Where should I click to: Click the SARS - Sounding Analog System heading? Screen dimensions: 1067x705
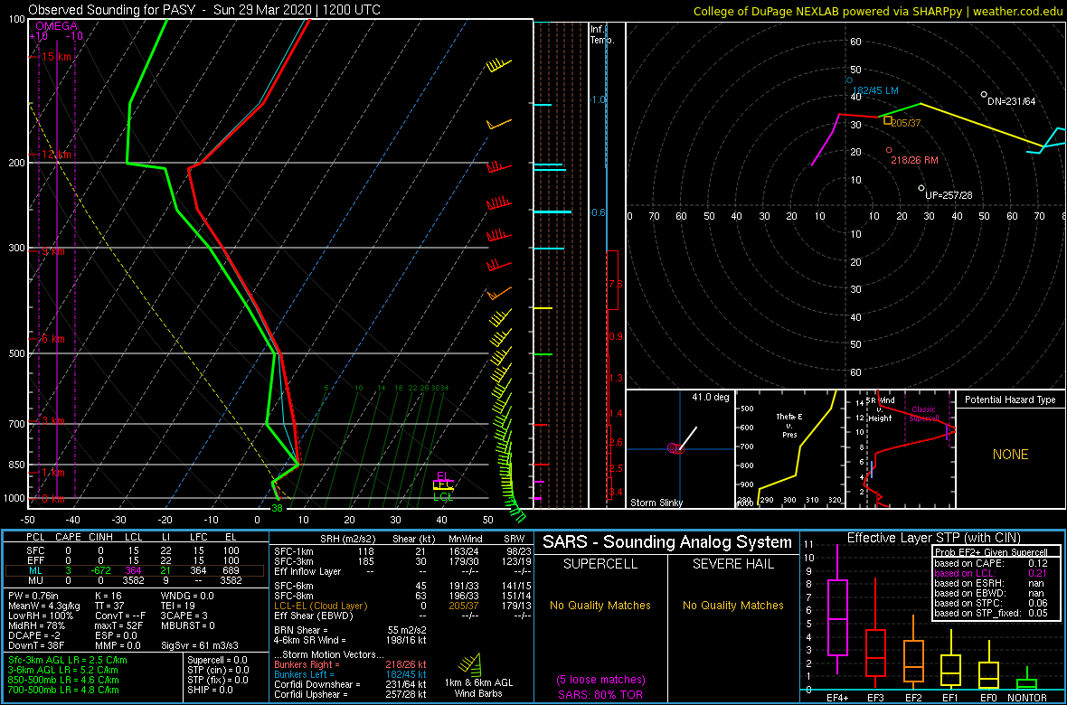667,542
